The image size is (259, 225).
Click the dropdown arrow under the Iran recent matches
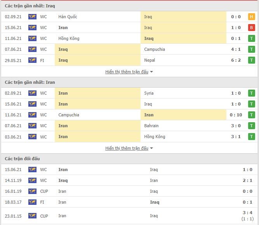click(151, 149)
